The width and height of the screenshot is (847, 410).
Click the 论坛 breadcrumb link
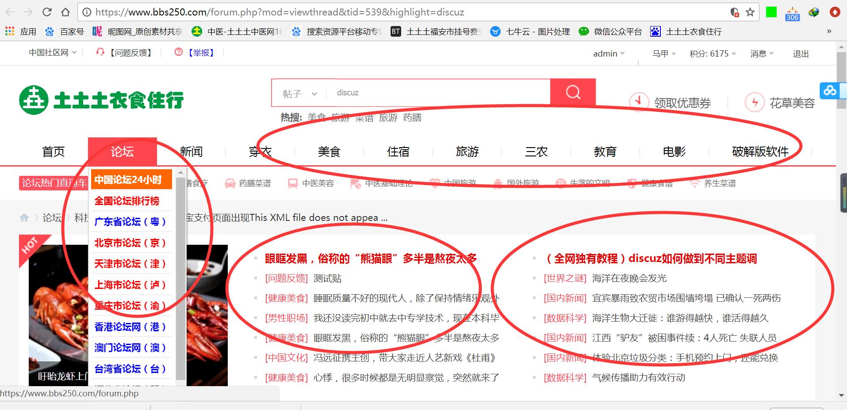52,217
